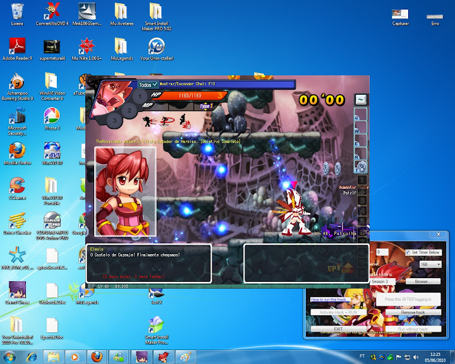Launch Mozilla Firefox desktop shortcut
This screenshot has height=364, width=455.
pyautogui.click(x=17, y=154)
